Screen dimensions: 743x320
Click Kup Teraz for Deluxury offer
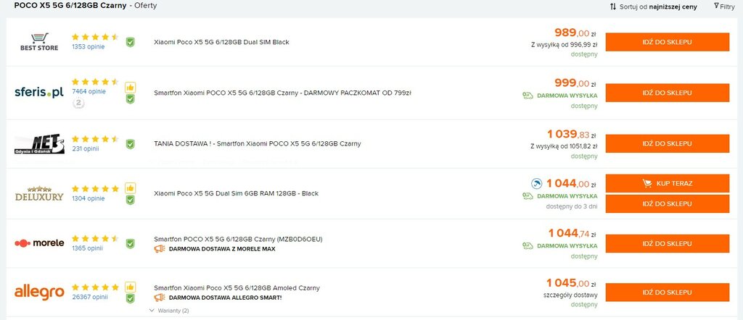pos(668,183)
